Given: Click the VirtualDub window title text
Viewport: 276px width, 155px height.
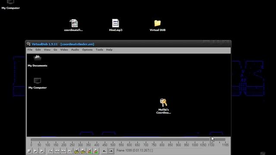Looking at the screenshot, I should (x=63, y=44).
